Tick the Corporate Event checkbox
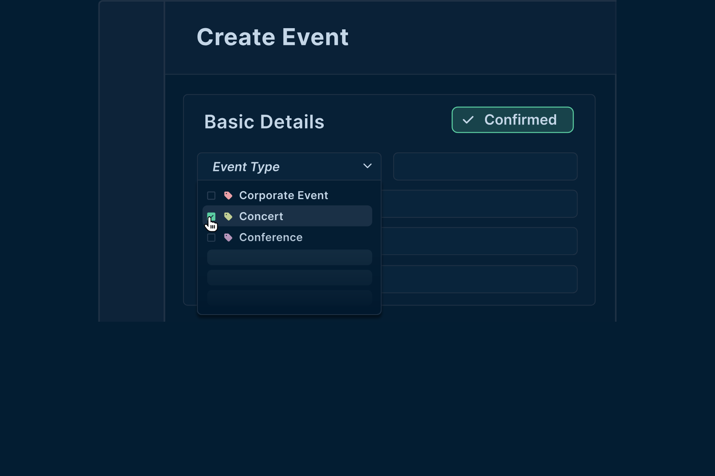 211,196
